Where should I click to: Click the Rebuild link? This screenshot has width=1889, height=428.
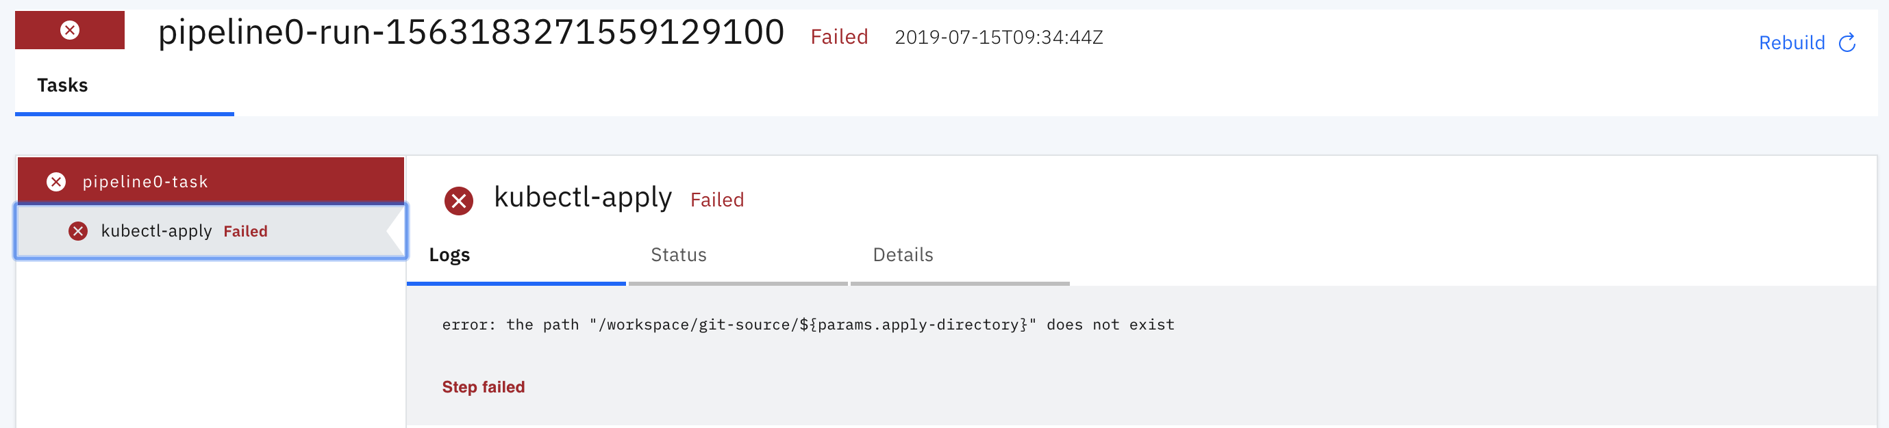pos(1792,42)
